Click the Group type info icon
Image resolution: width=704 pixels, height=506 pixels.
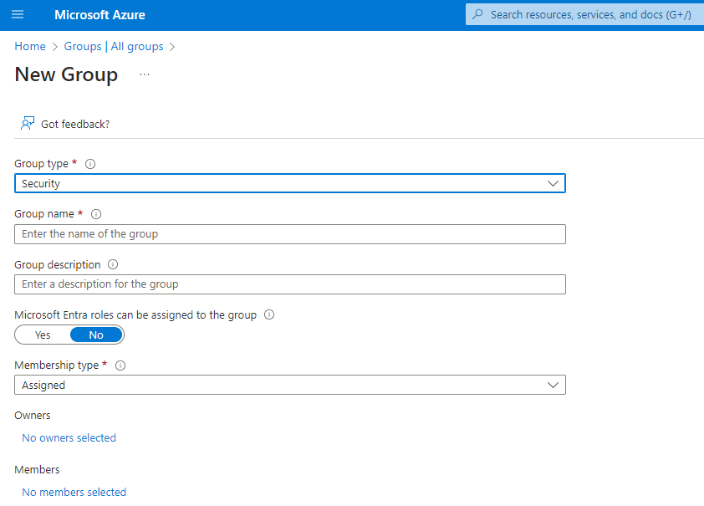click(90, 164)
